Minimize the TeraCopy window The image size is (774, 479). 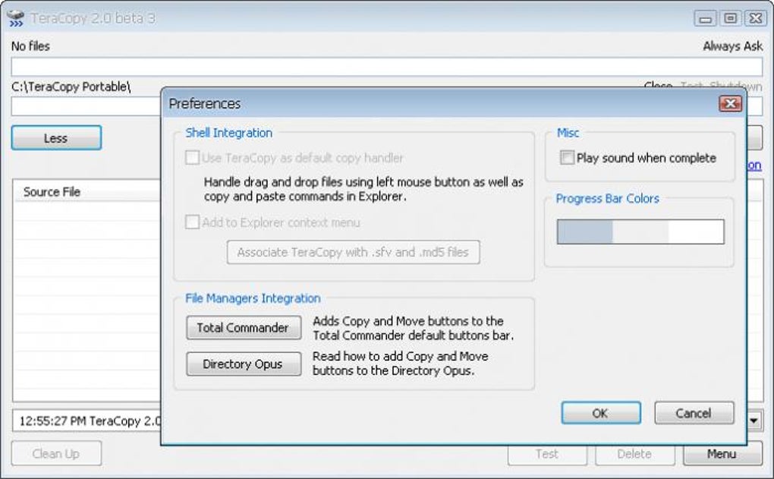[705, 19]
